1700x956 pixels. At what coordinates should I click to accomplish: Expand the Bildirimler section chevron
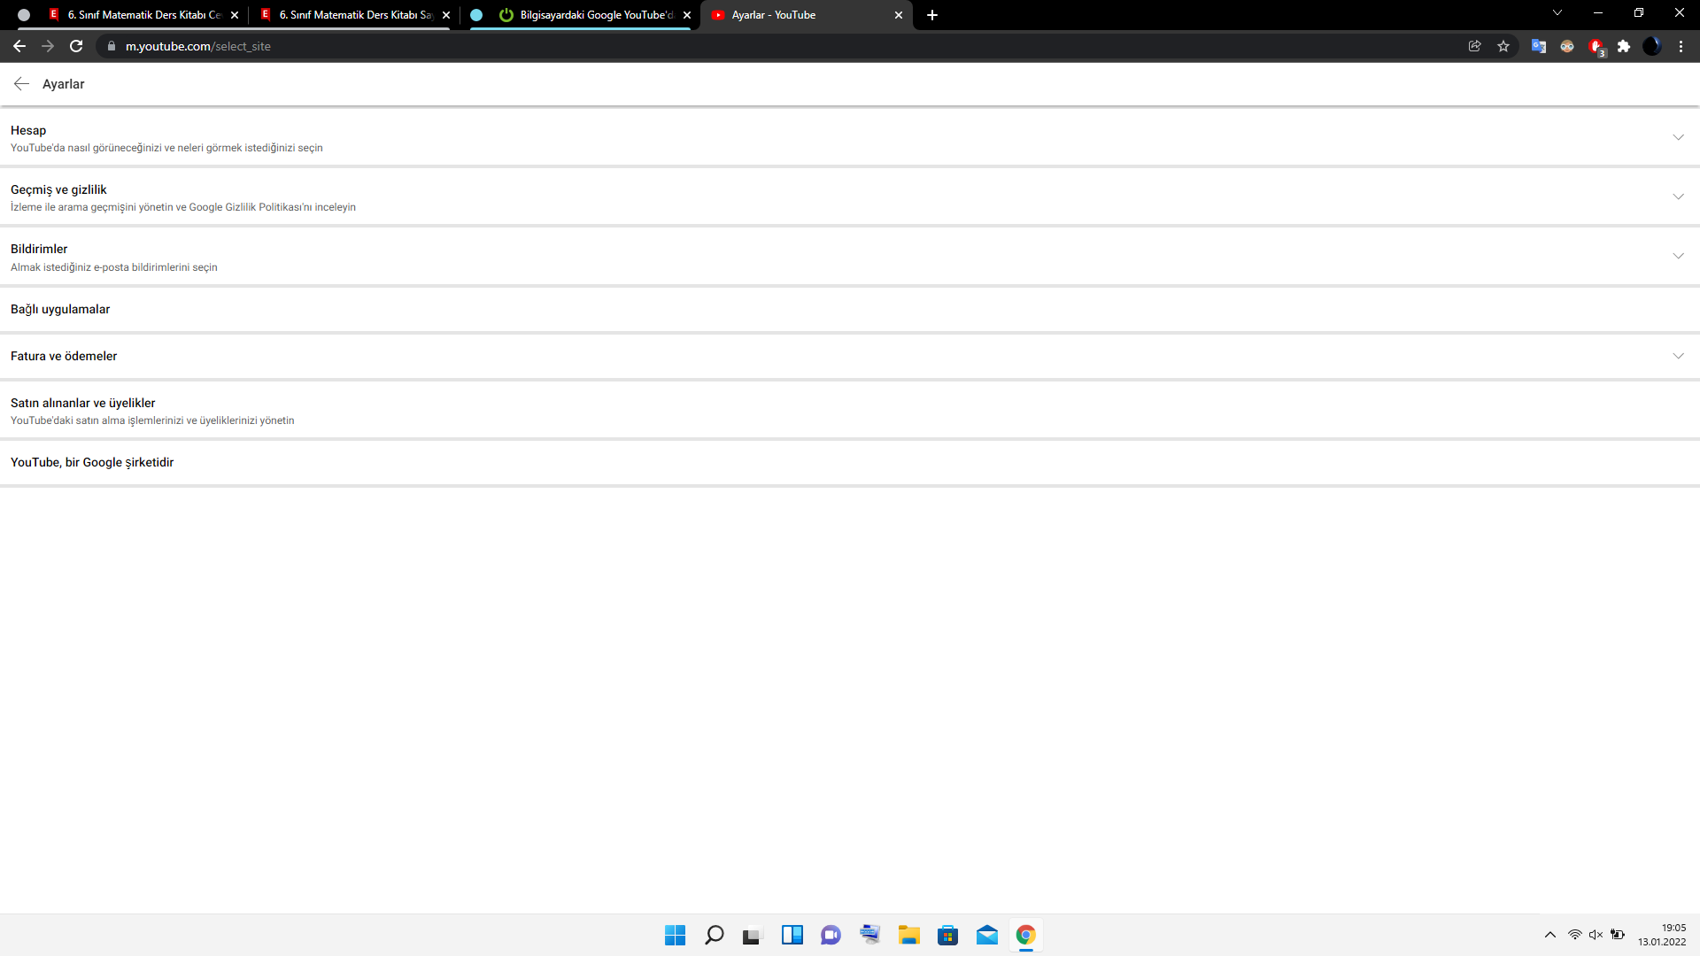click(1678, 256)
